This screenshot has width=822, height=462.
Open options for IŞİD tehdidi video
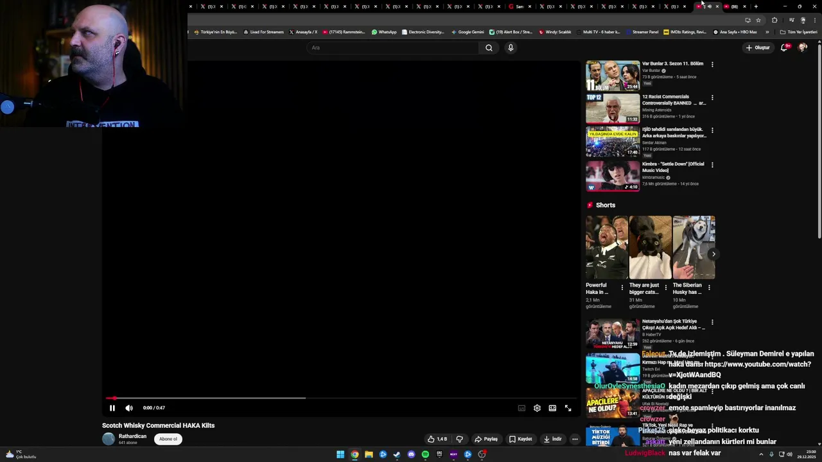point(712,130)
